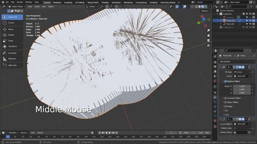257x144 pixels.
Task: Enable Constant Offset checkbox
Action: (225, 98)
